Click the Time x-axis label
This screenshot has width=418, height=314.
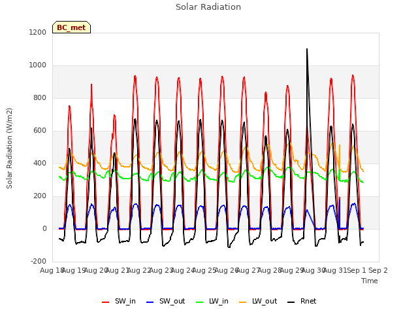click(x=370, y=281)
